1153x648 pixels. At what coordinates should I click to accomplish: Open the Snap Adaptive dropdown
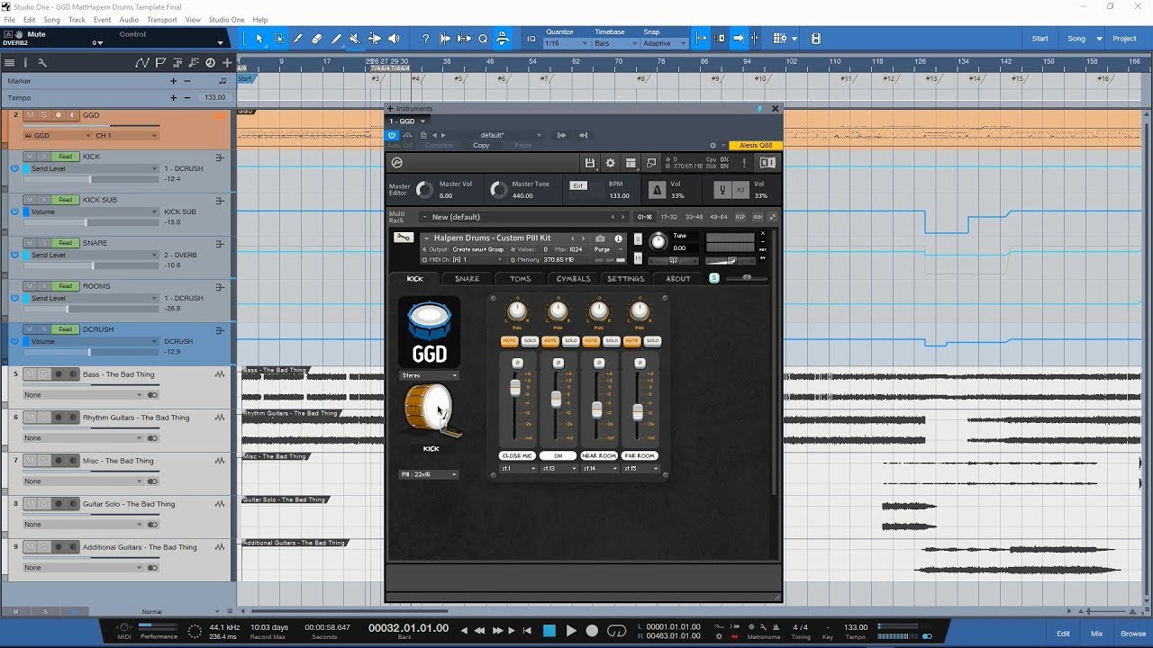664,43
